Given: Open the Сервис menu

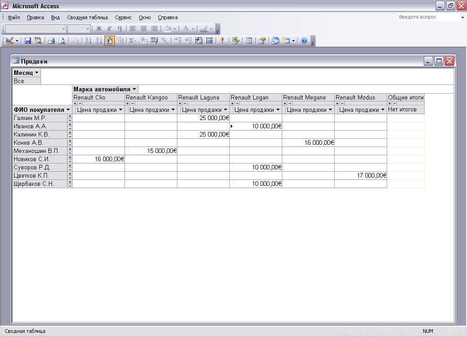Looking at the screenshot, I should 123,17.
